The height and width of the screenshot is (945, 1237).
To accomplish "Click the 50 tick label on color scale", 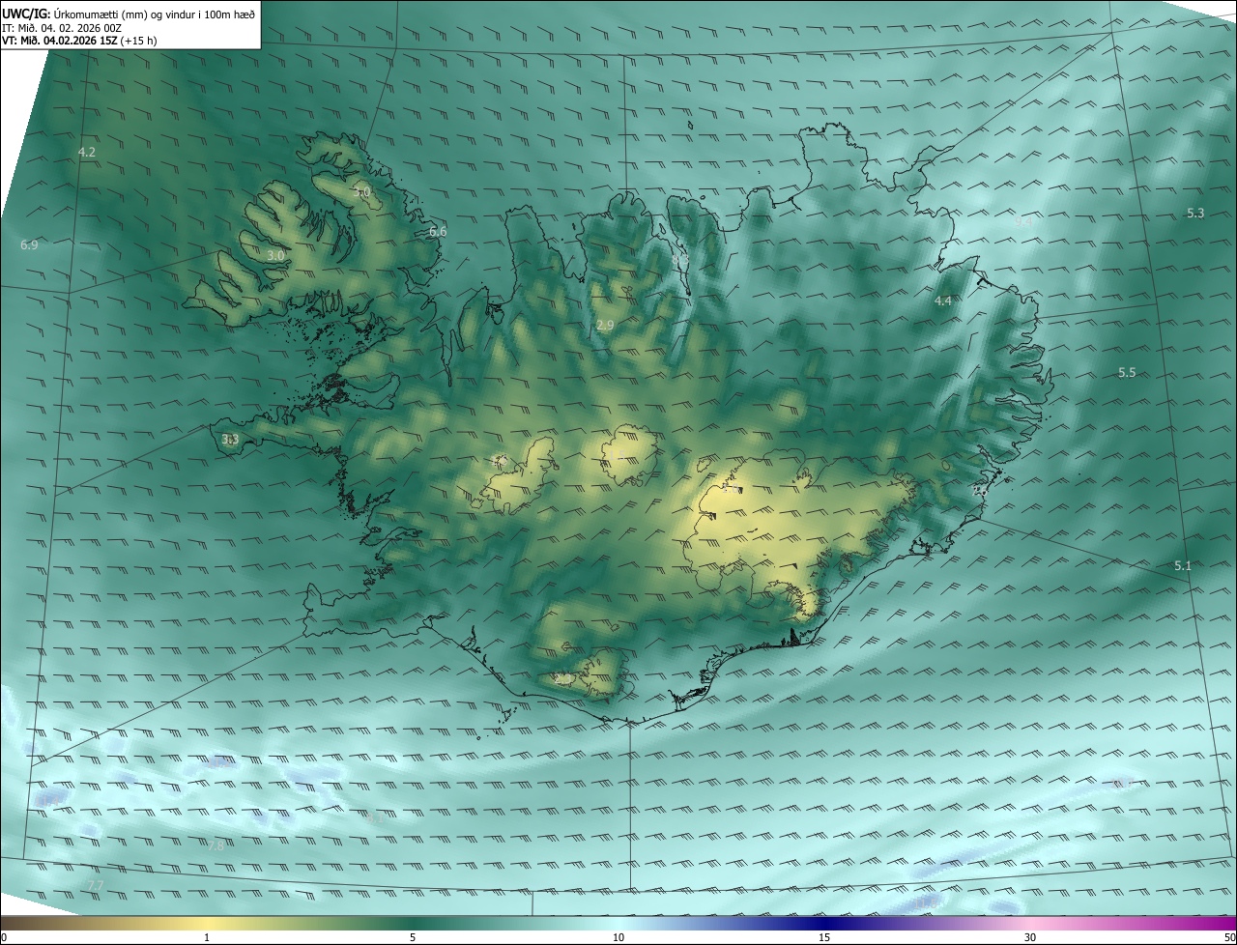I will click(1228, 937).
